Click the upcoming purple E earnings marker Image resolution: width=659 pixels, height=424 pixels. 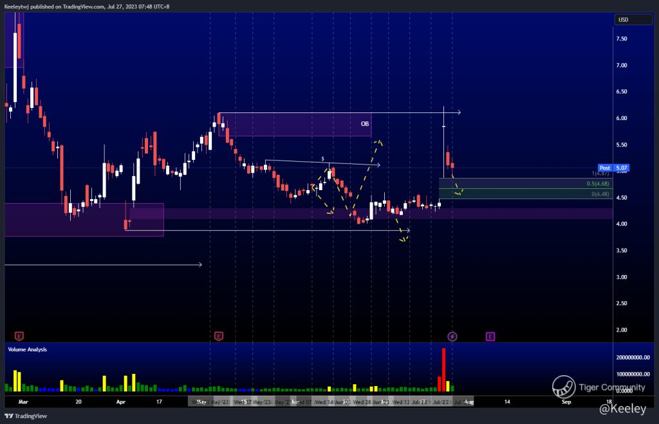click(x=490, y=337)
